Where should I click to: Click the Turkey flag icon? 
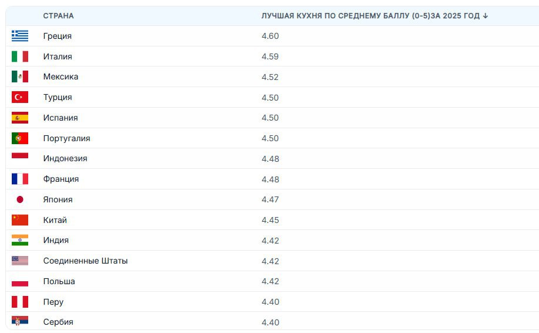pyautogui.click(x=20, y=97)
